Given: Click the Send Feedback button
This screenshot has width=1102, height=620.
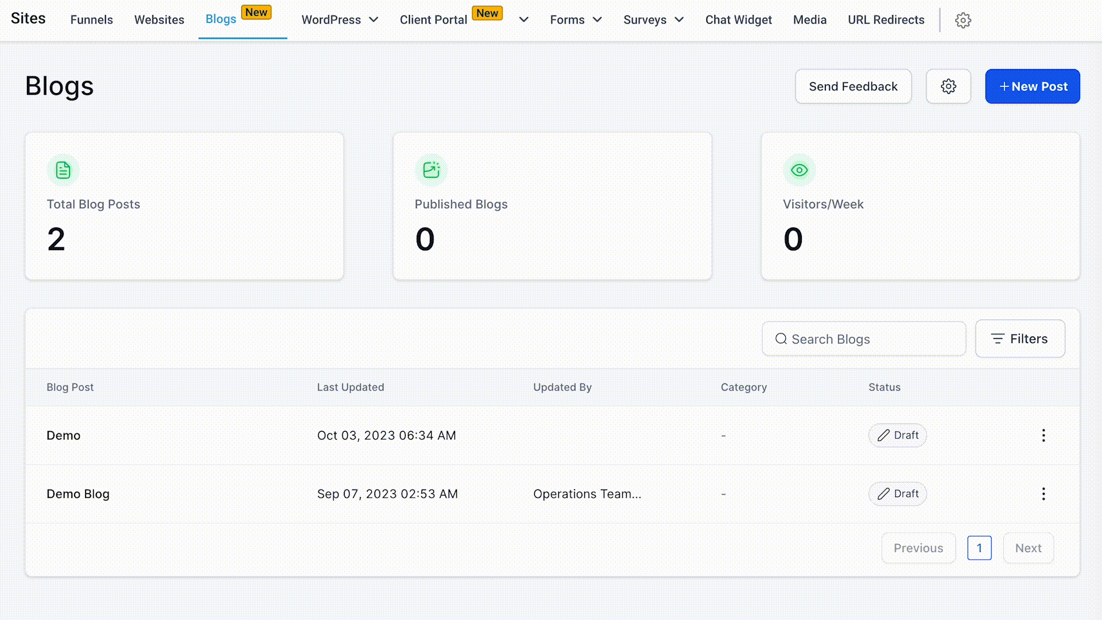Looking at the screenshot, I should (853, 86).
